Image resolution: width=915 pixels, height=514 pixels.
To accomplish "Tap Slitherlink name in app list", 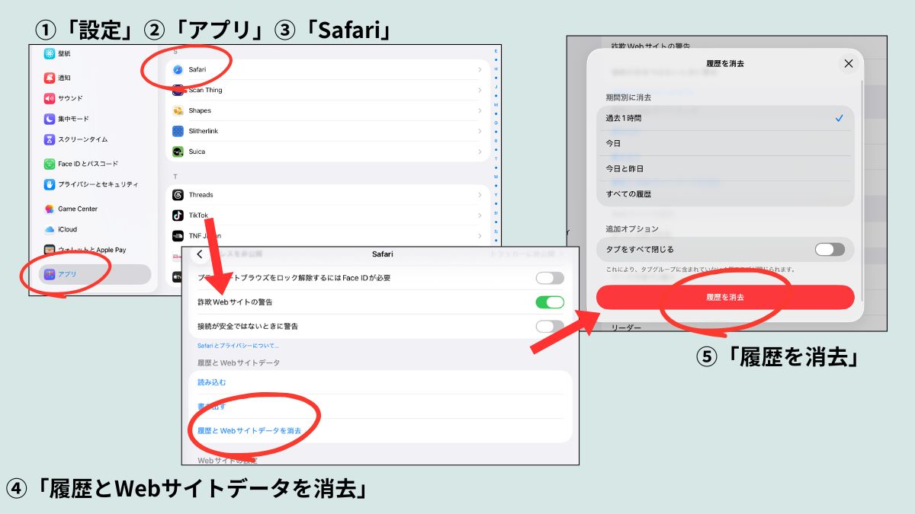I will pos(204,131).
